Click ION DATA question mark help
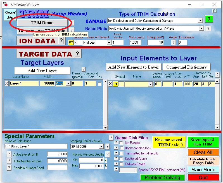This screenshot has height=183, width=223. point(61,41)
